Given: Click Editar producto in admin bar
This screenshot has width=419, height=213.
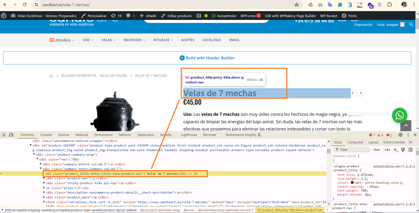Looking at the screenshot, I should pyautogui.click(x=177, y=16).
